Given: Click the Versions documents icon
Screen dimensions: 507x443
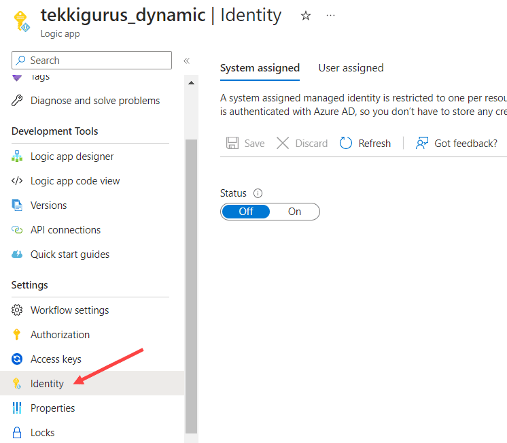Looking at the screenshot, I should click(x=17, y=206).
